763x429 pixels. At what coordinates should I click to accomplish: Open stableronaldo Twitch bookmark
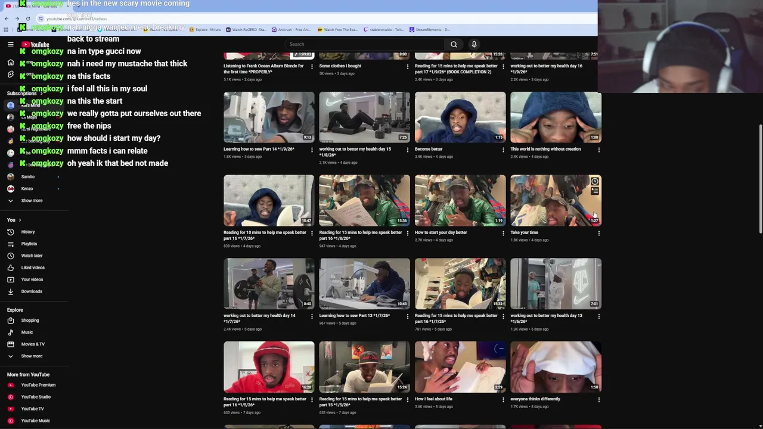(383, 30)
